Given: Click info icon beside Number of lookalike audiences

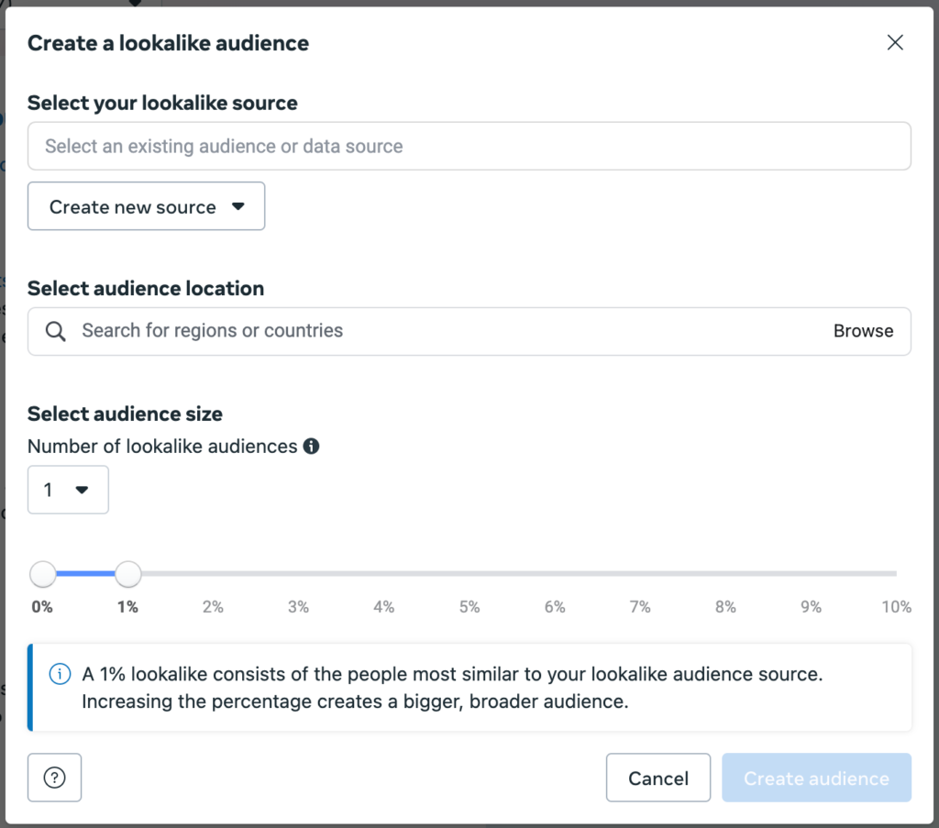Looking at the screenshot, I should point(311,447).
